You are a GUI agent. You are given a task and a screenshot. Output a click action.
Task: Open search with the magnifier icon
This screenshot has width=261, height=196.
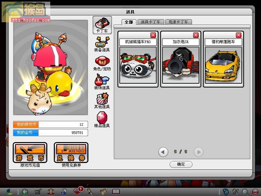[x=245, y=192]
